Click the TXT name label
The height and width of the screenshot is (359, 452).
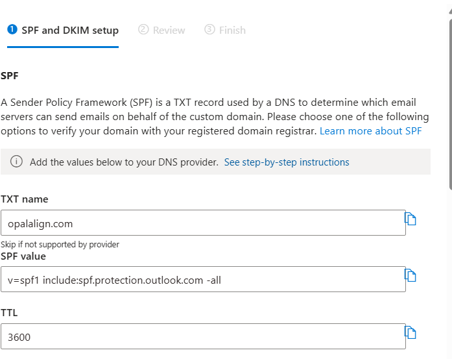coord(25,199)
